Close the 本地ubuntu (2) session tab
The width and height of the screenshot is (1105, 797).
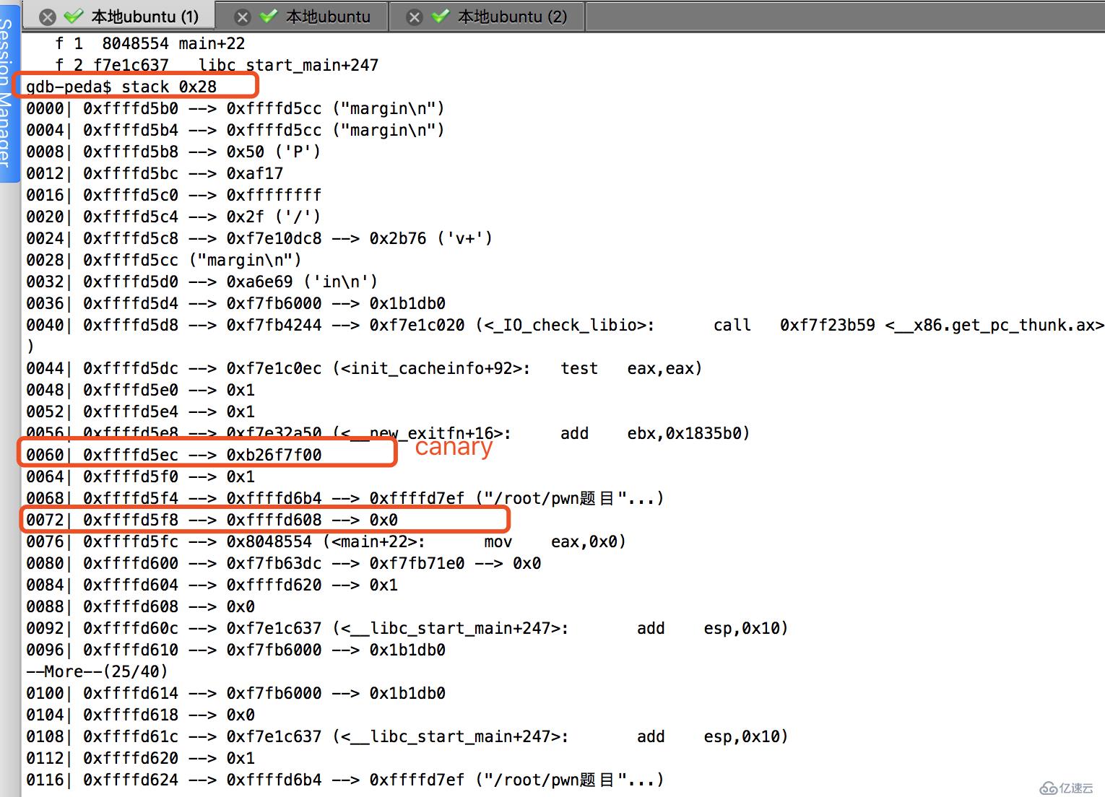[415, 17]
